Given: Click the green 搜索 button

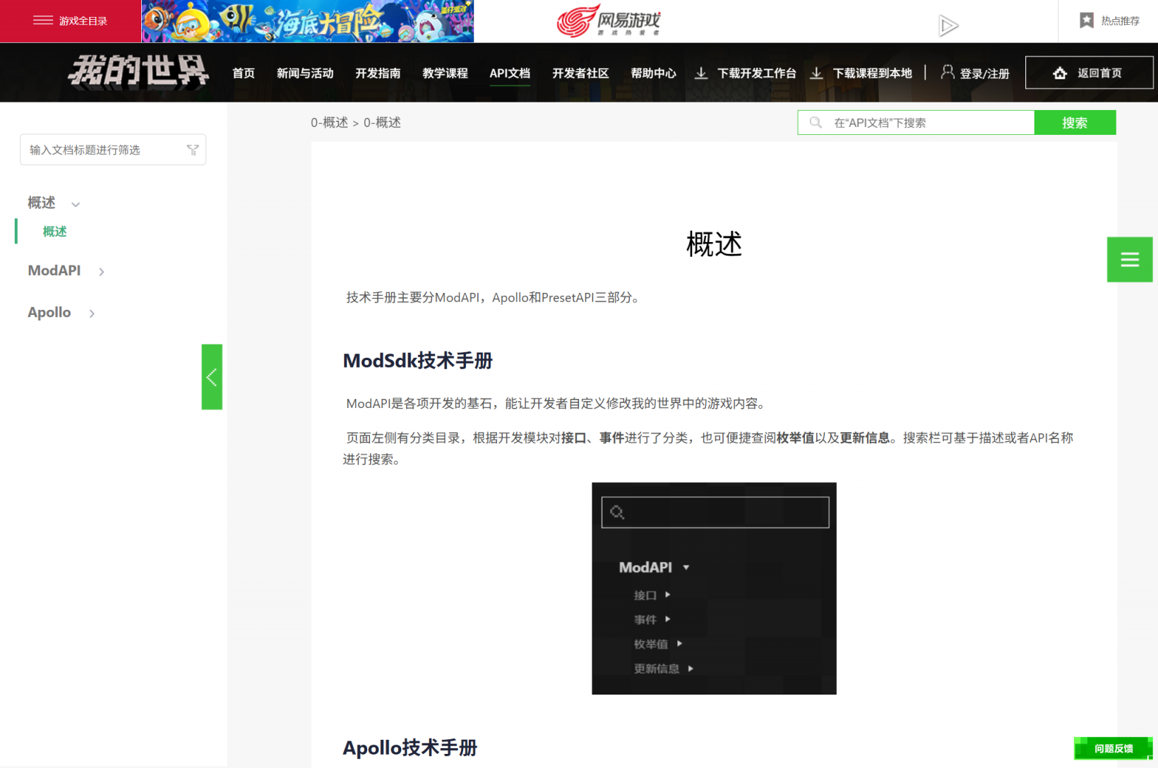Looking at the screenshot, I should click(1075, 122).
